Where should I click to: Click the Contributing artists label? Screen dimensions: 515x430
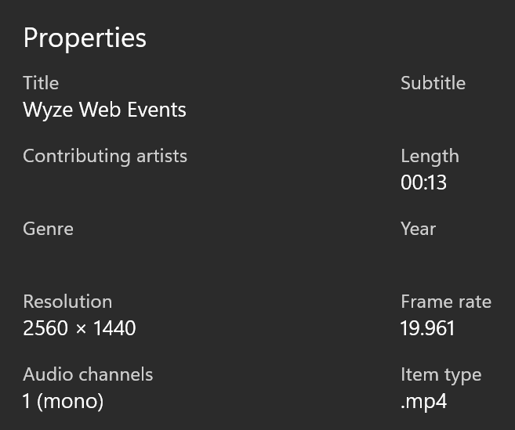pyautogui.click(x=105, y=156)
